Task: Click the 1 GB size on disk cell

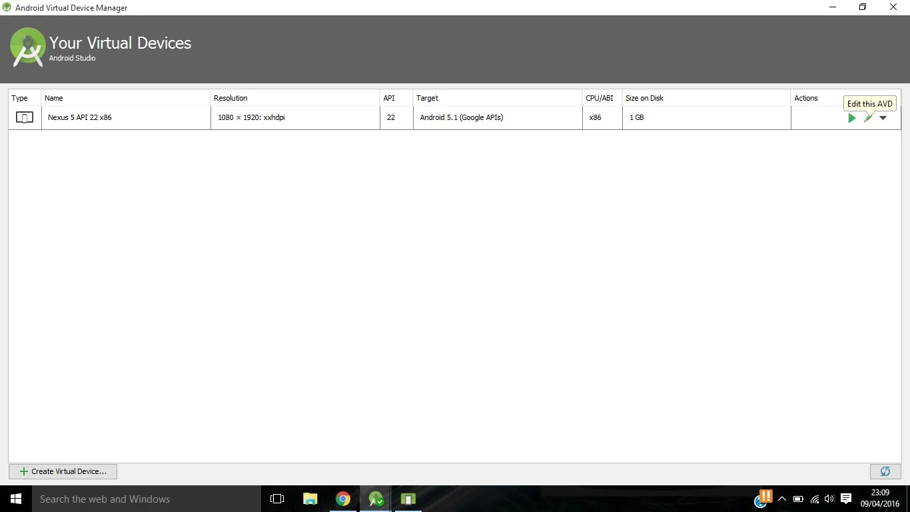Action: 706,117
